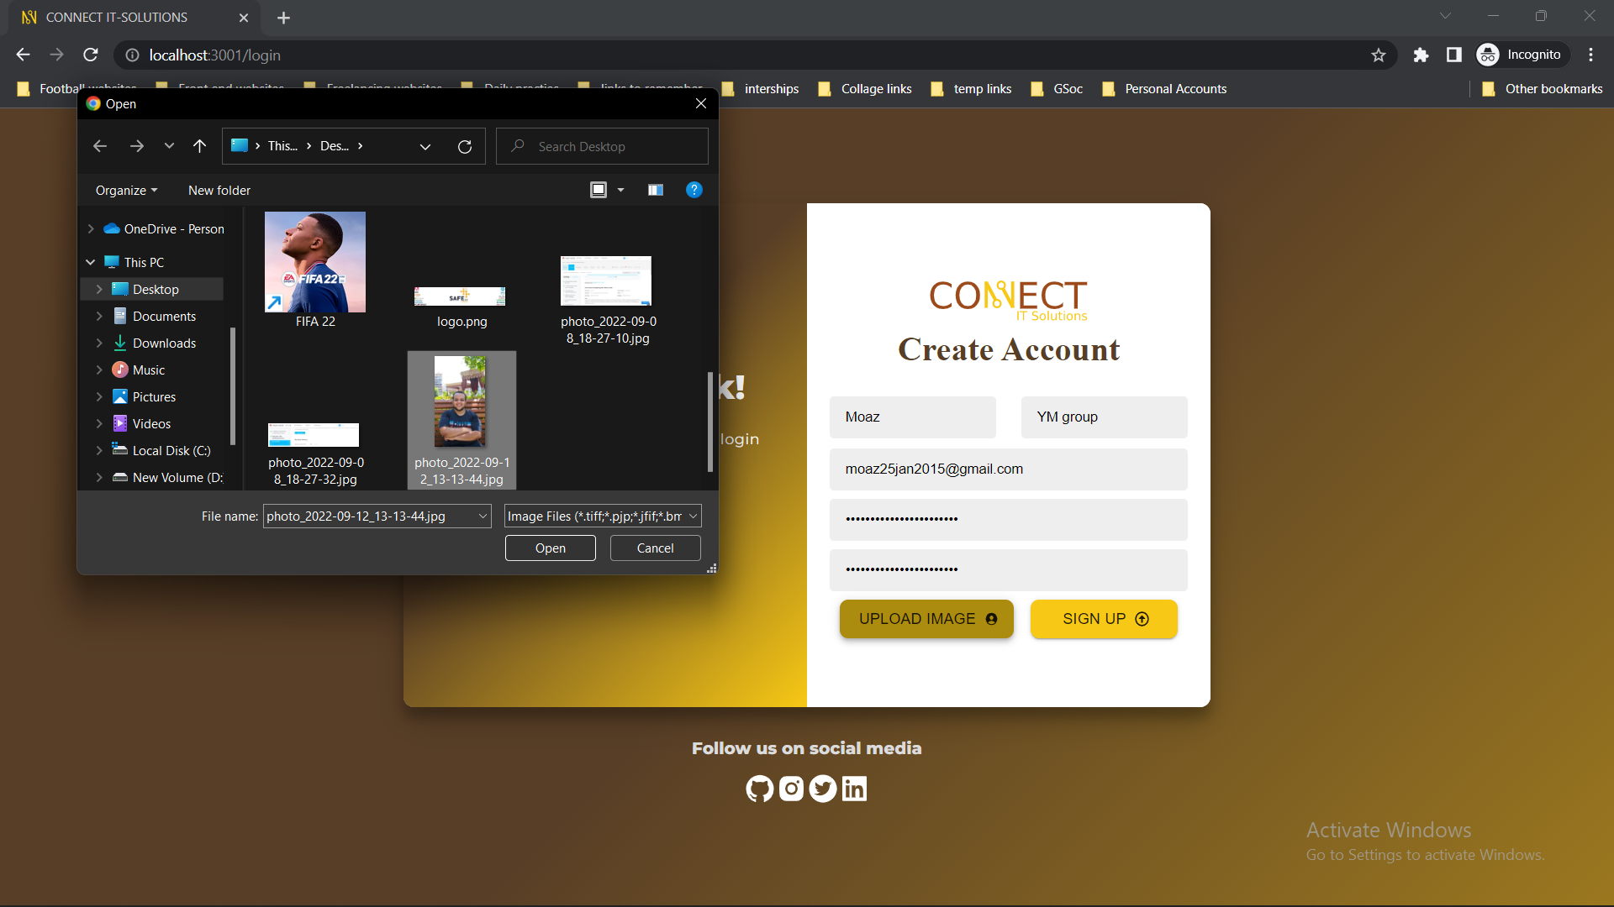
Task: Expand the Documents tree node
Action: (x=99, y=317)
